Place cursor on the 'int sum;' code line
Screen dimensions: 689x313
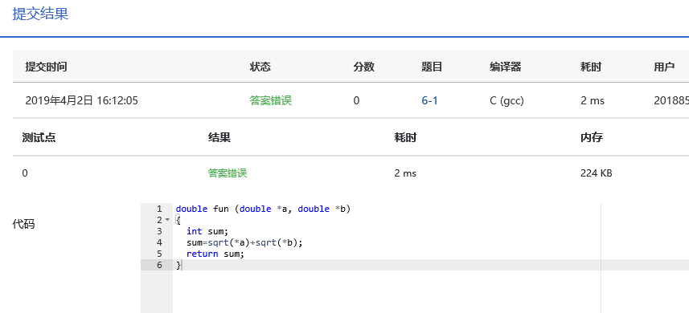(x=207, y=231)
